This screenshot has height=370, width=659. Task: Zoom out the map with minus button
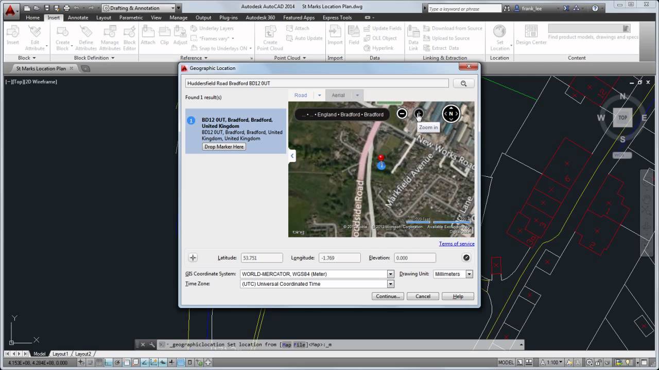tap(402, 114)
